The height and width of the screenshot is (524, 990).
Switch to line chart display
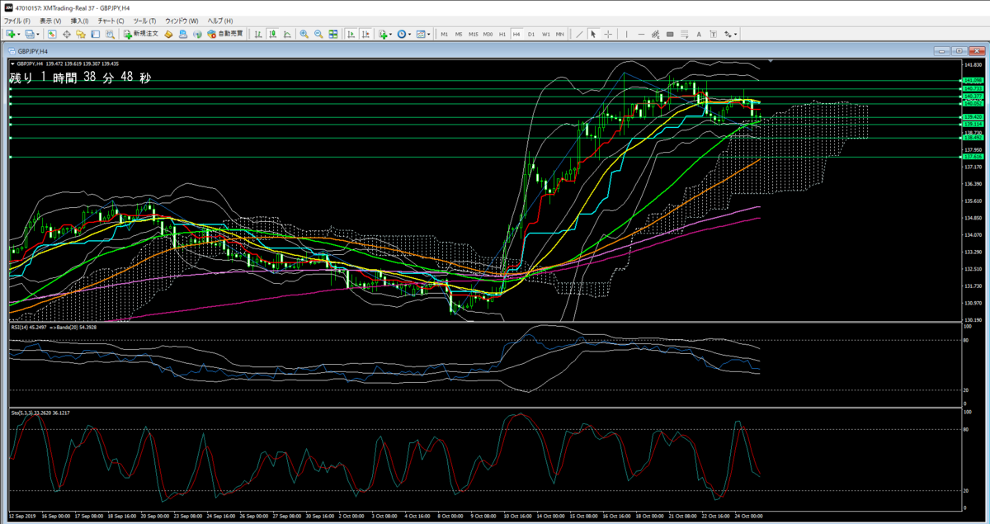287,34
